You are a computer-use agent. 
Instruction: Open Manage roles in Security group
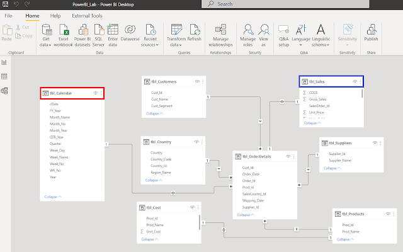pos(247,35)
